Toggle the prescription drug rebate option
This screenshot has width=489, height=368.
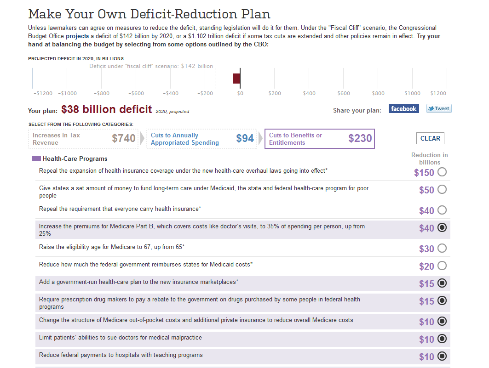coord(442,300)
